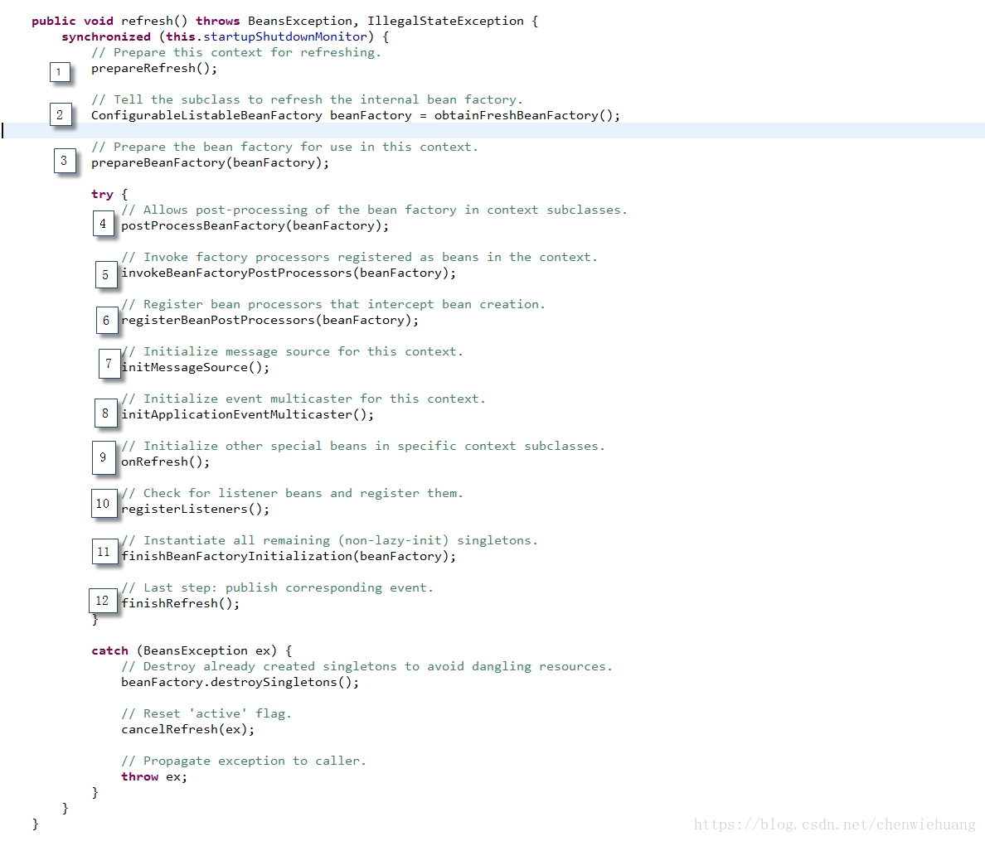Click the startupShutdownMonitor field reference
This screenshot has width=985, height=841.
tap(285, 37)
